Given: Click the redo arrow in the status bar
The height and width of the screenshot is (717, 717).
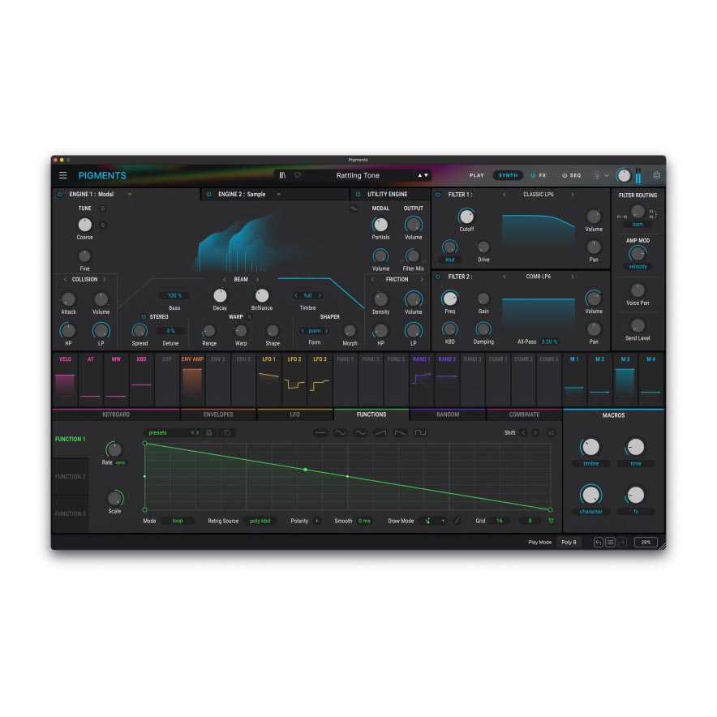Looking at the screenshot, I should 621,543.
